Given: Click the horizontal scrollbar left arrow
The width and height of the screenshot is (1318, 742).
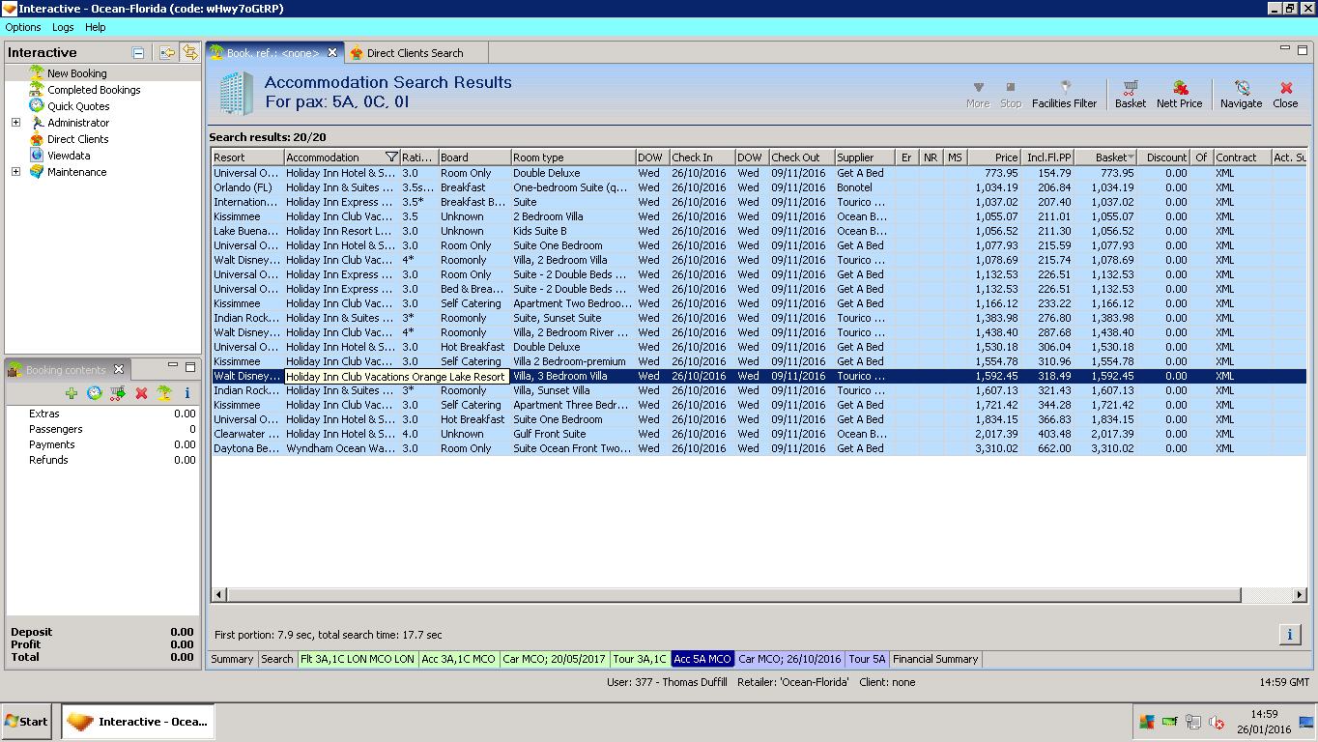Looking at the screenshot, I should pyautogui.click(x=219, y=594).
